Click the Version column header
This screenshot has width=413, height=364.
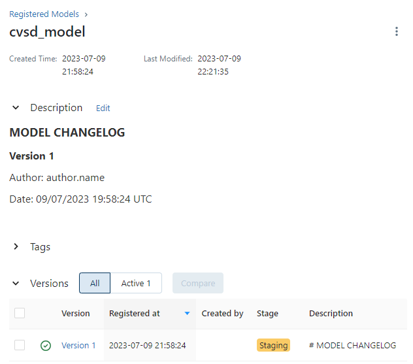click(76, 314)
